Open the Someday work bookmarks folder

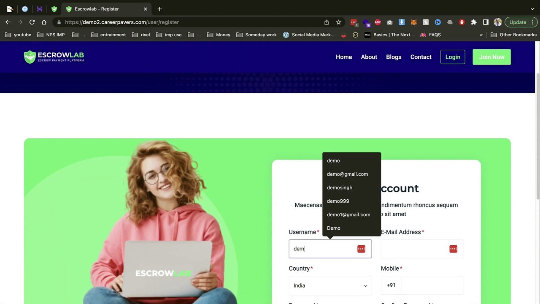point(256,35)
